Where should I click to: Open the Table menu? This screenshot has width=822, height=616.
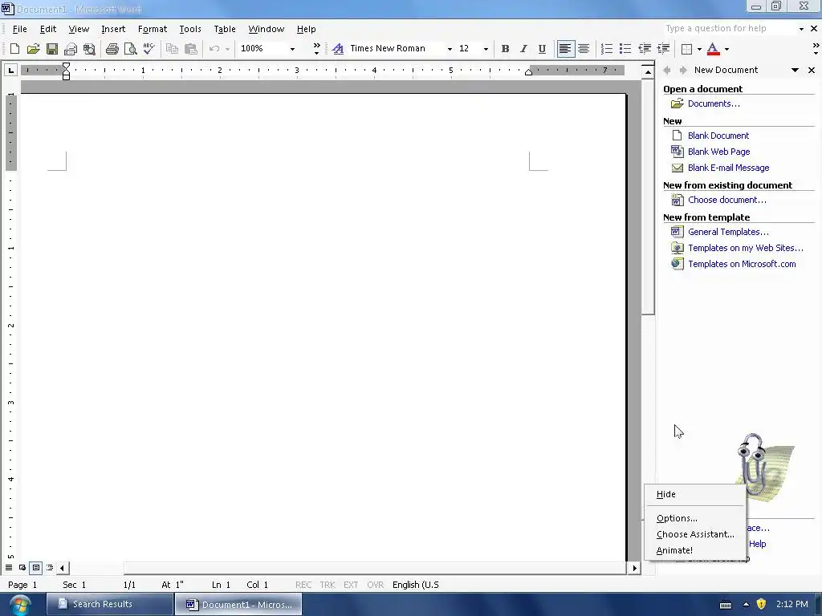click(x=225, y=29)
